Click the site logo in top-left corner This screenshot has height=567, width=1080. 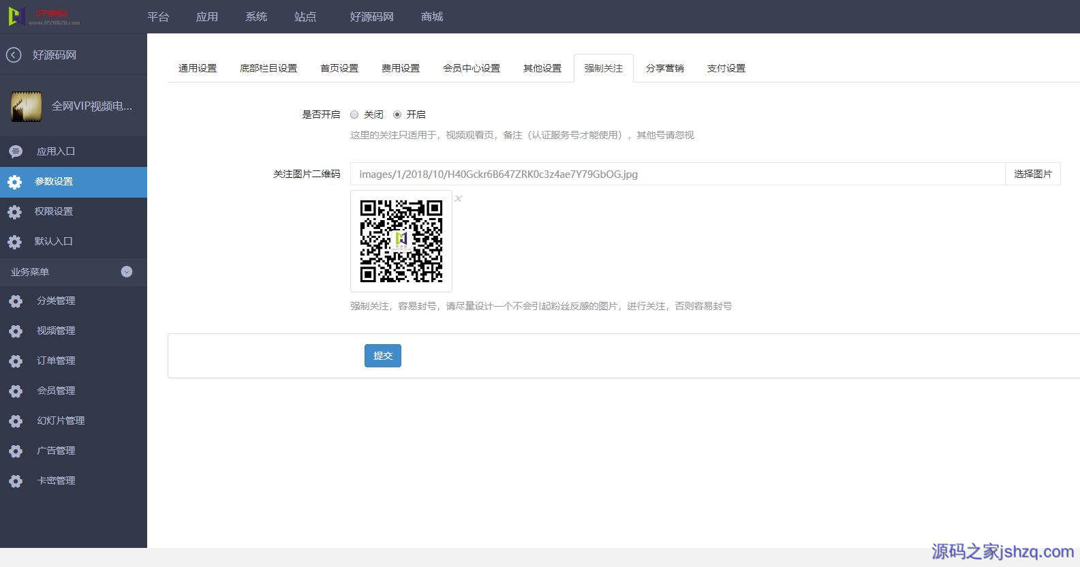point(44,16)
